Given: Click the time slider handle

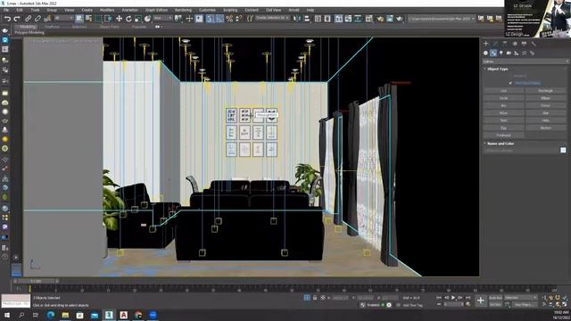Looking at the screenshot, I should coord(36,281).
